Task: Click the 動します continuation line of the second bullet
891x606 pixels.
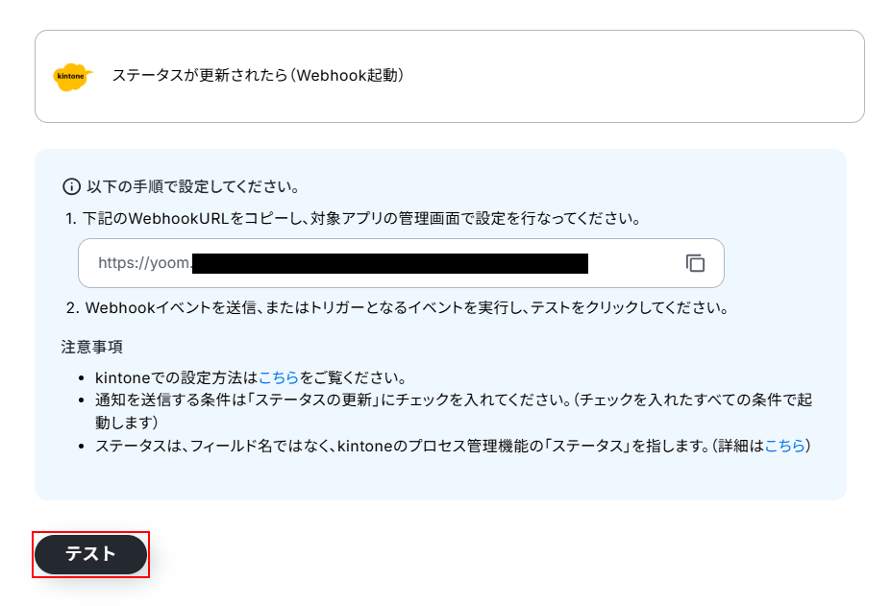Action: pos(126,423)
